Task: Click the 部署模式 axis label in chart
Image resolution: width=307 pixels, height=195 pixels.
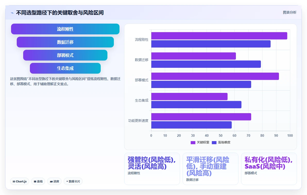Action: pyautogui.click(x=142, y=80)
